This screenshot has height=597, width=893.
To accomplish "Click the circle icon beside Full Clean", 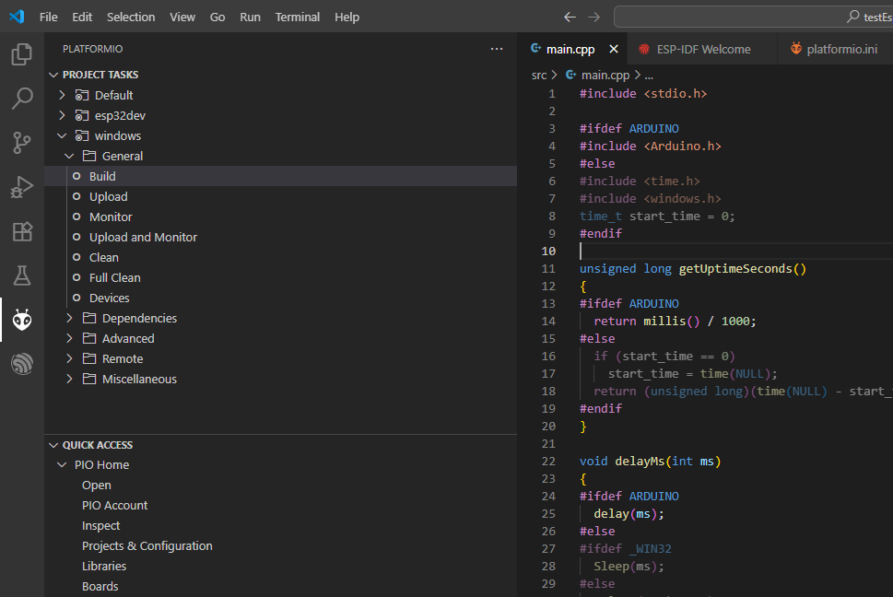I will point(76,277).
